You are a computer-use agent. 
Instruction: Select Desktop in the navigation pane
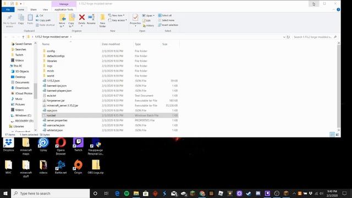pyautogui.click(x=20, y=77)
